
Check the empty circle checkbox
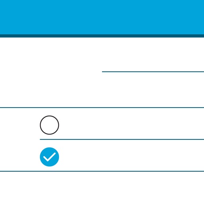(49, 125)
